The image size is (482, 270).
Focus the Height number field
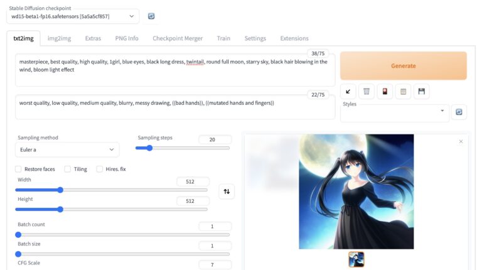pyautogui.click(x=193, y=201)
